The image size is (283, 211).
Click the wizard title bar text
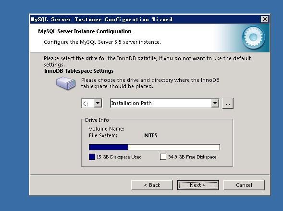click(x=102, y=19)
